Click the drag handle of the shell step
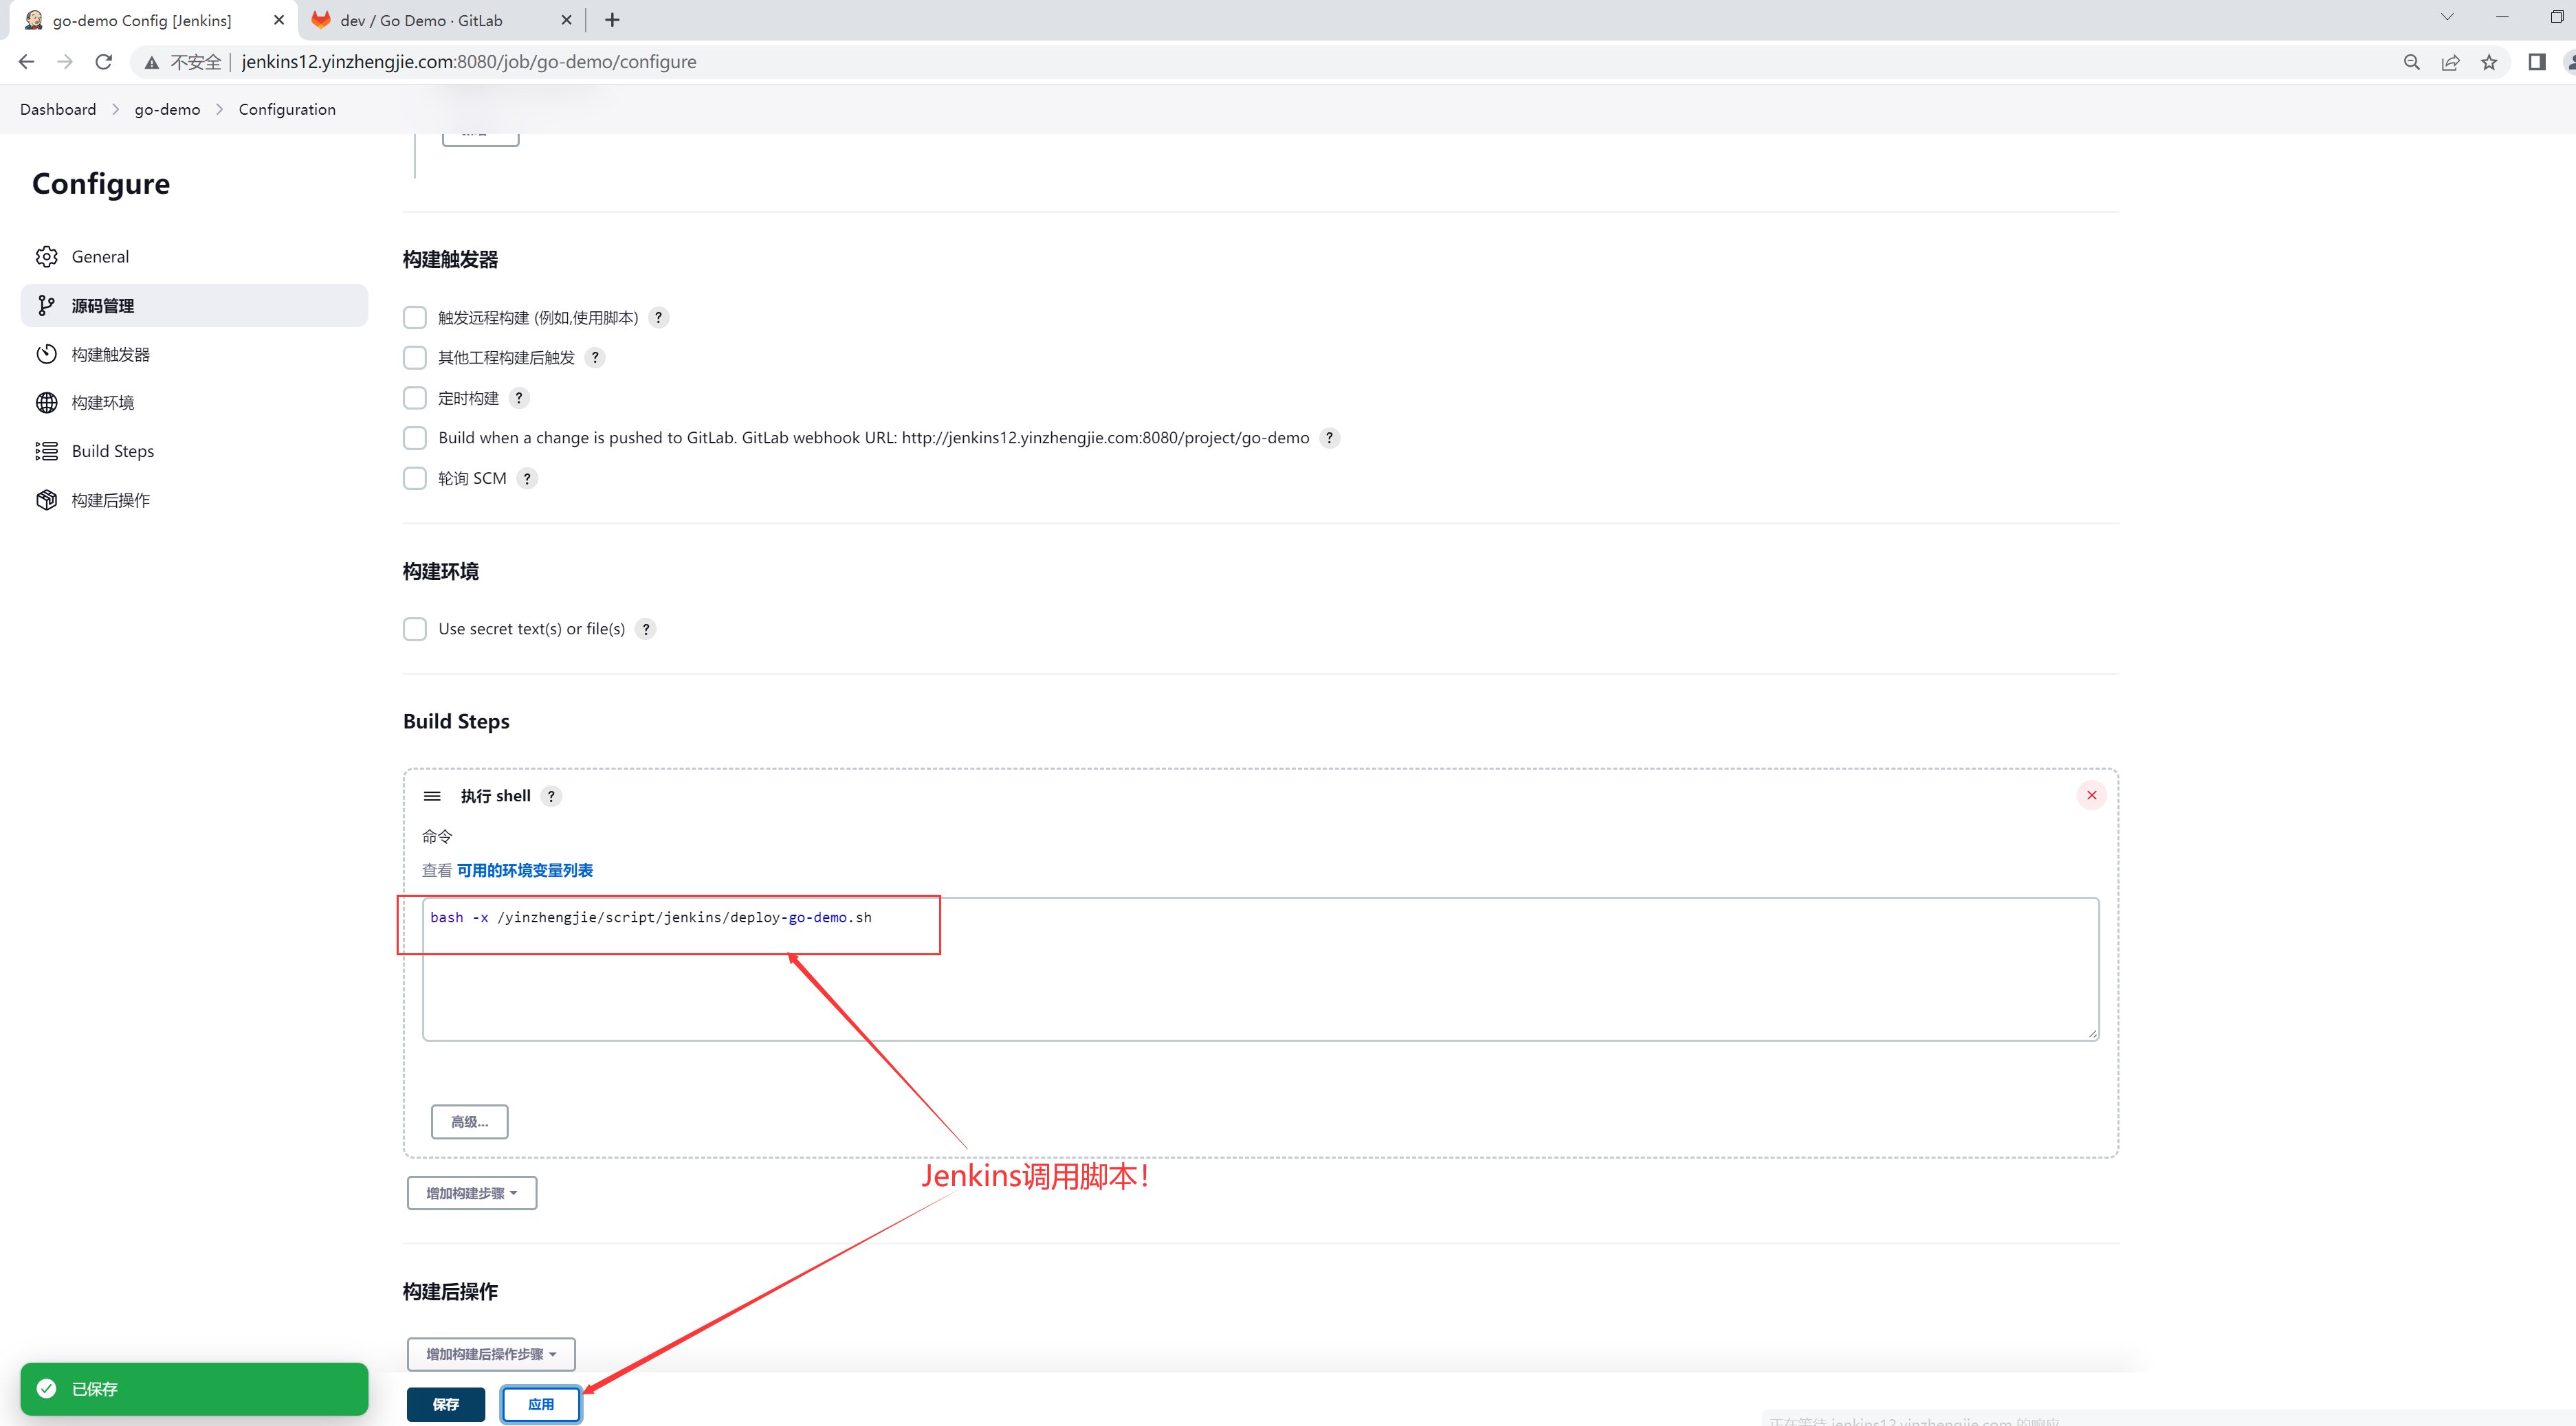 pos(433,795)
